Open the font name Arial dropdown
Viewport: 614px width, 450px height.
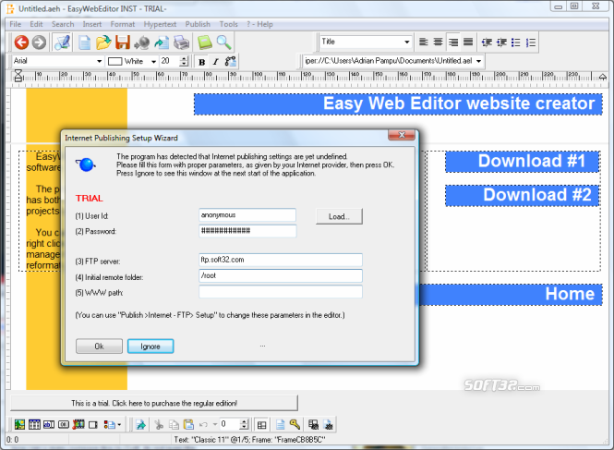[x=99, y=62]
